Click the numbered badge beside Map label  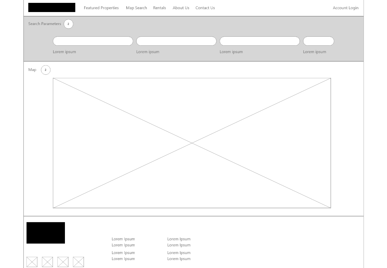point(46,70)
